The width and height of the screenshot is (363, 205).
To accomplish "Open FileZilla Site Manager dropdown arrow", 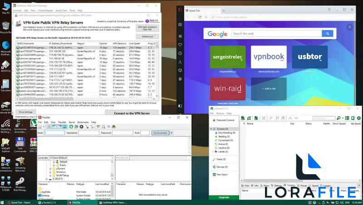I will coord(44,127).
